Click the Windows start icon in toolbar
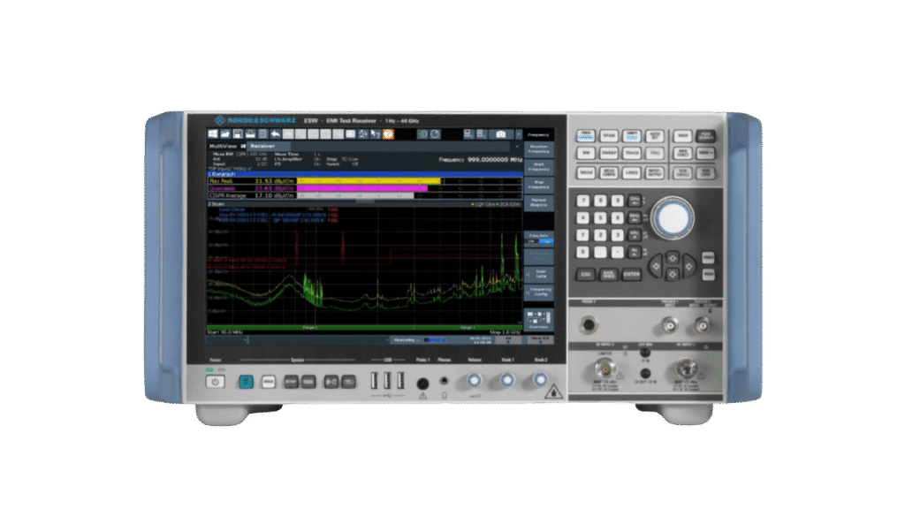Viewport: 905px width, 509px height. point(212,133)
